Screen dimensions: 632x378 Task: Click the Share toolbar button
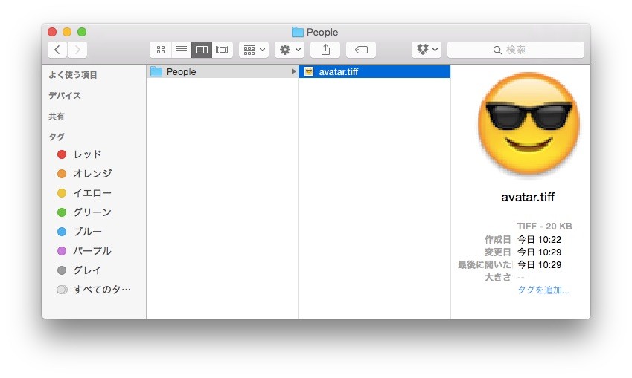tap(325, 50)
